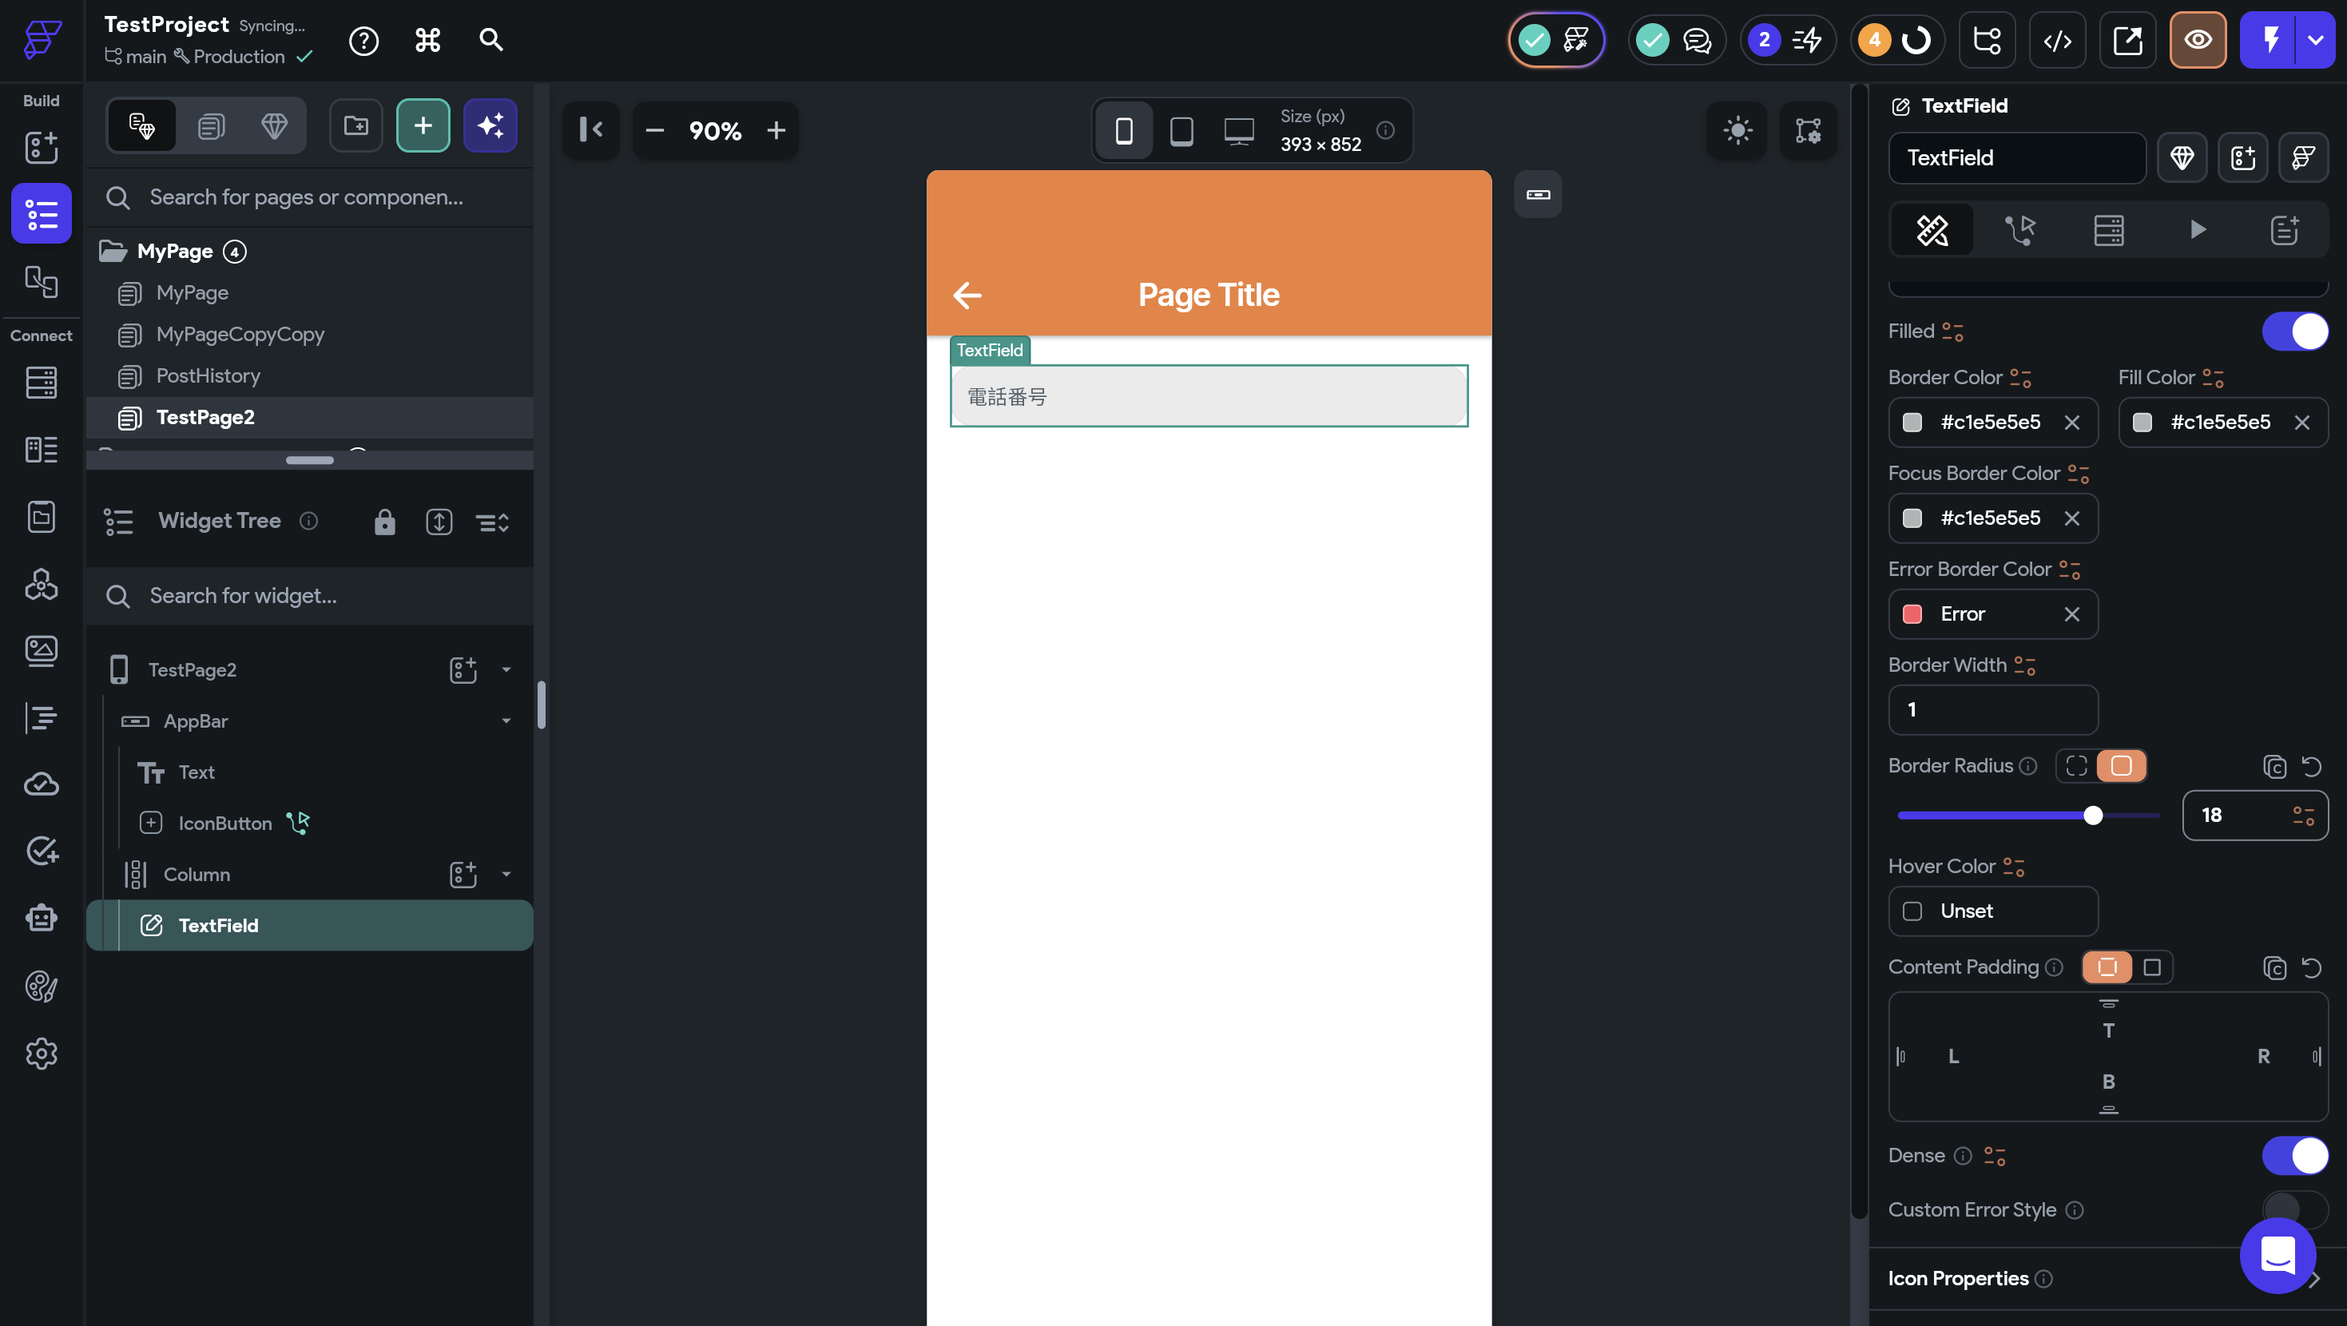Click the AI sparkle generate button
The width and height of the screenshot is (2347, 1326).
point(490,125)
